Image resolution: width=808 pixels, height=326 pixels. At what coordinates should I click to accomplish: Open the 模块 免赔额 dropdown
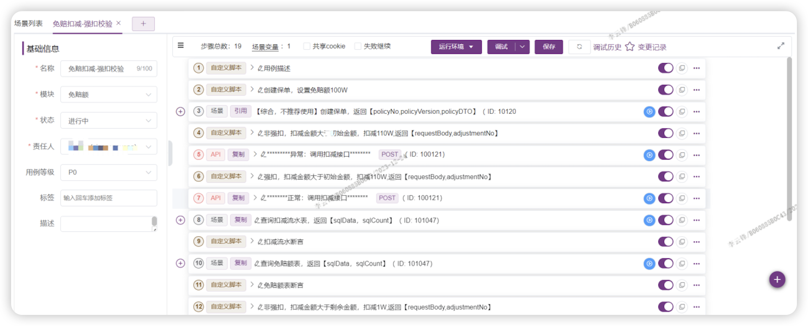[109, 95]
